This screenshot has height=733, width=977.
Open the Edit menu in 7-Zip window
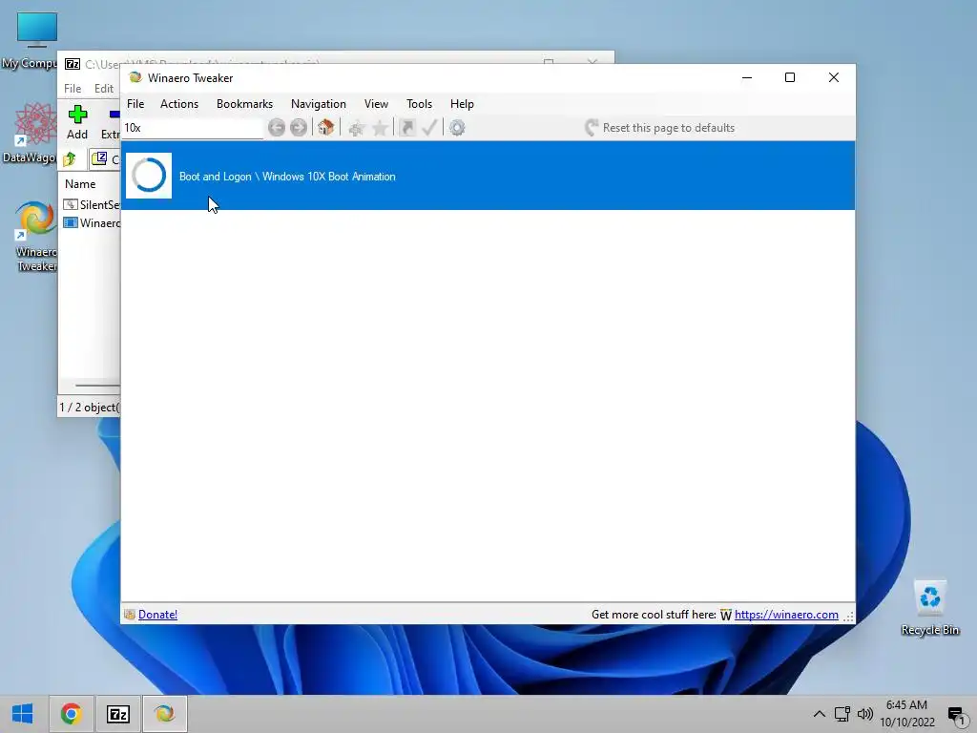tap(104, 89)
